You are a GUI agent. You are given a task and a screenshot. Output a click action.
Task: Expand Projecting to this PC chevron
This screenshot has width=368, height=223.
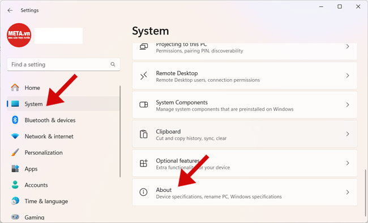pyautogui.click(x=348, y=46)
